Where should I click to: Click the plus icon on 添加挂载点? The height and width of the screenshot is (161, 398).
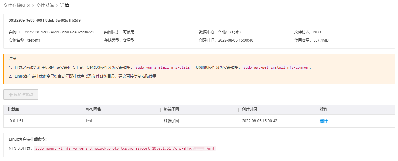coord(11,95)
